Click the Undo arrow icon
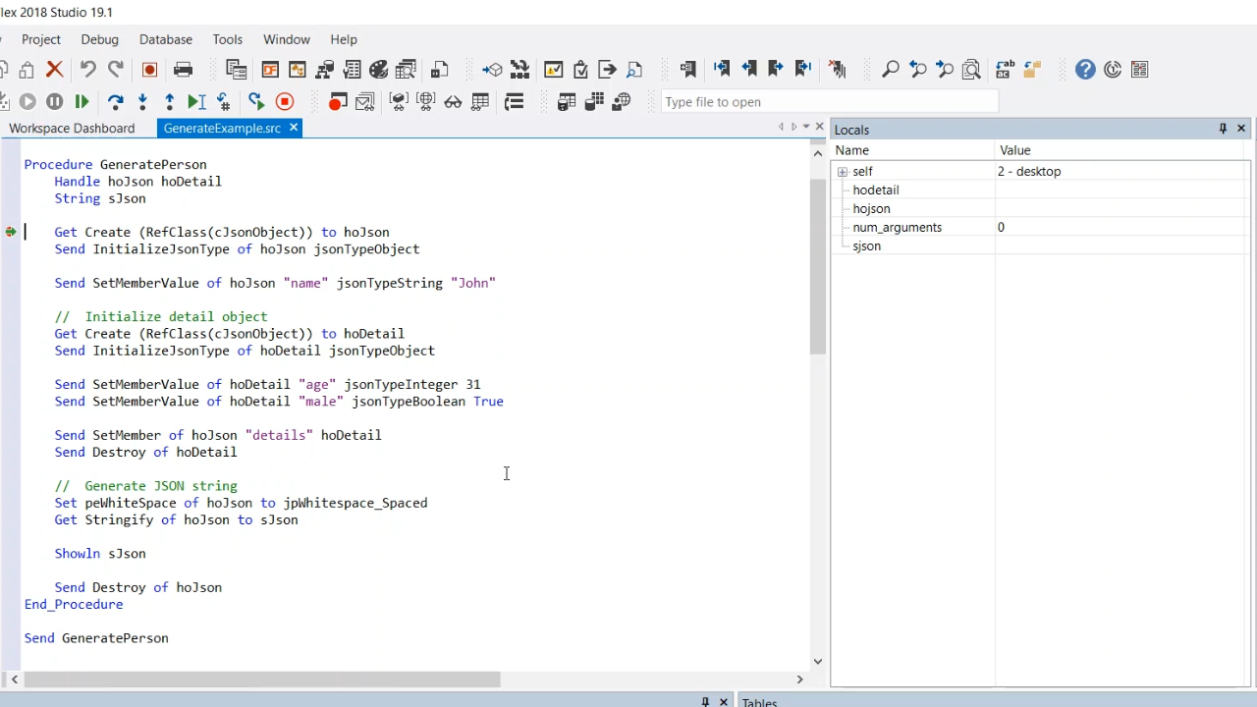Viewport: 1257px width, 707px height. click(87, 70)
